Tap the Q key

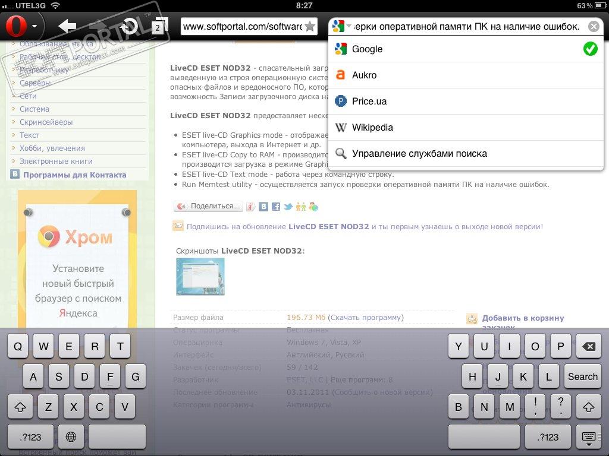pyautogui.click(x=18, y=346)
